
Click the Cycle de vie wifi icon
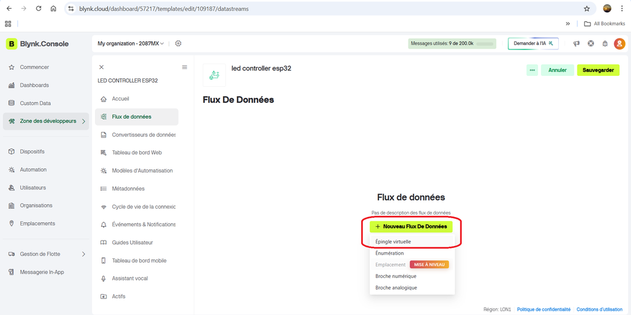104,207
